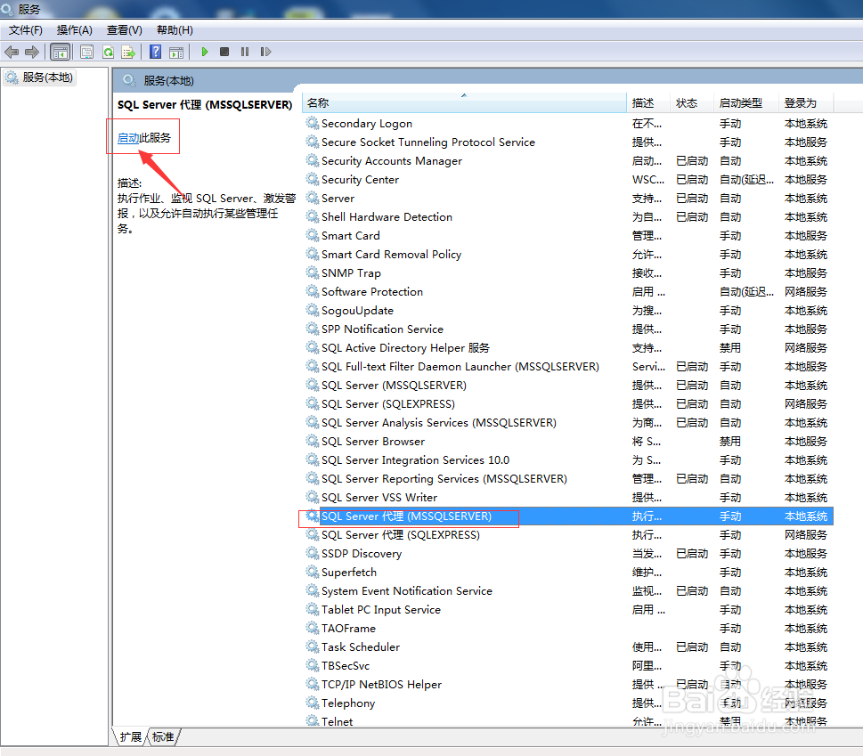This screenshot has width=863, height=756.
Task: Select the Telephony service
Action: pos(568,703)
